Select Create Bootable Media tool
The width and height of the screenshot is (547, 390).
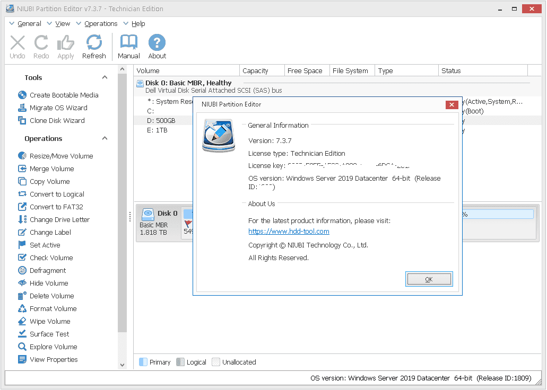[58, 95]
